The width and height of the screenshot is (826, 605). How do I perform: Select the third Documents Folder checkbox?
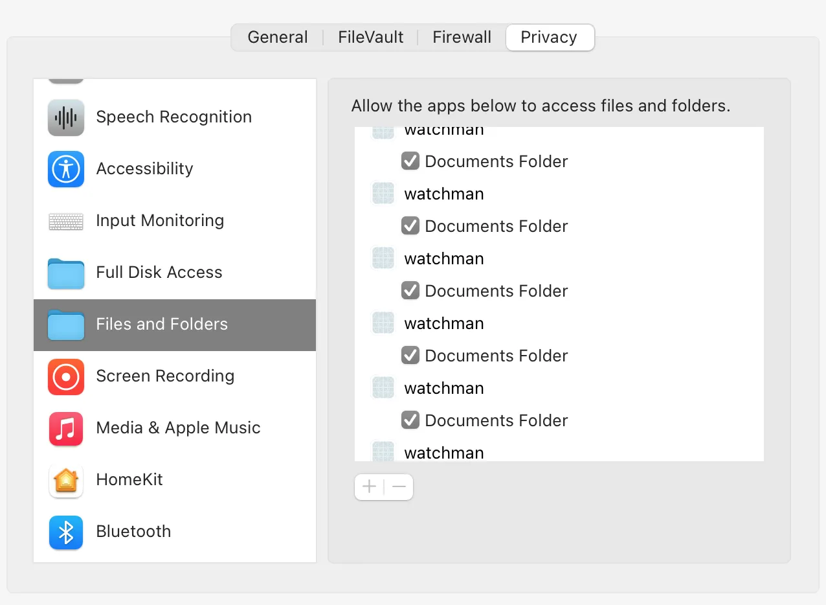410,291
